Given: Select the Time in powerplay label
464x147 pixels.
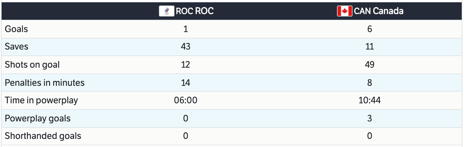Looking at the screenshot, I should coord(41,100).
